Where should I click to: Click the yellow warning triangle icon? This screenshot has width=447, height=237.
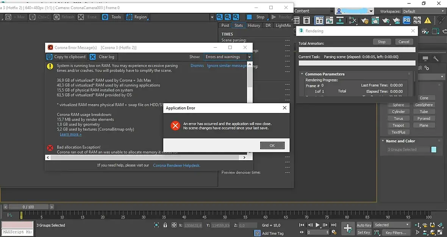(427, 21)
